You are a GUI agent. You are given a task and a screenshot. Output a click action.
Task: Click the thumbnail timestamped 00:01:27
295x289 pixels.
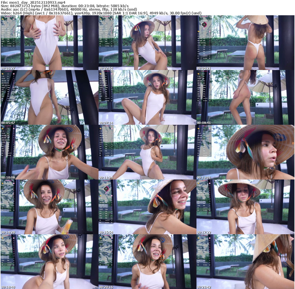pyautogui.click(x=49, y=43)
